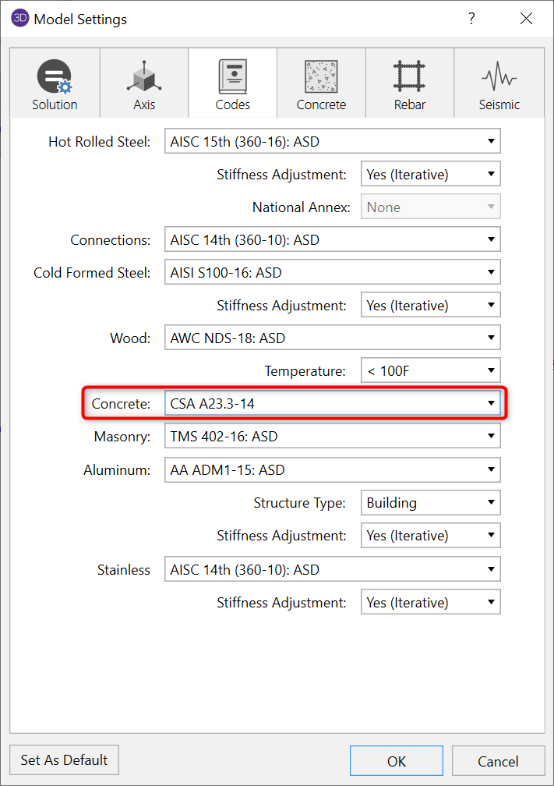
Task: Expand the Cold Formed Steel dropdown
Action: pyautogui.click(x=332, y=273)
